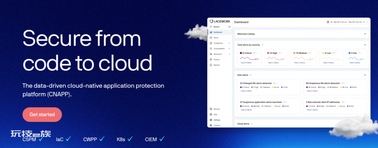Click the info icon beside Cloud alerts
The height and width of the screenshot is (148, 378).
pos(252,124)
